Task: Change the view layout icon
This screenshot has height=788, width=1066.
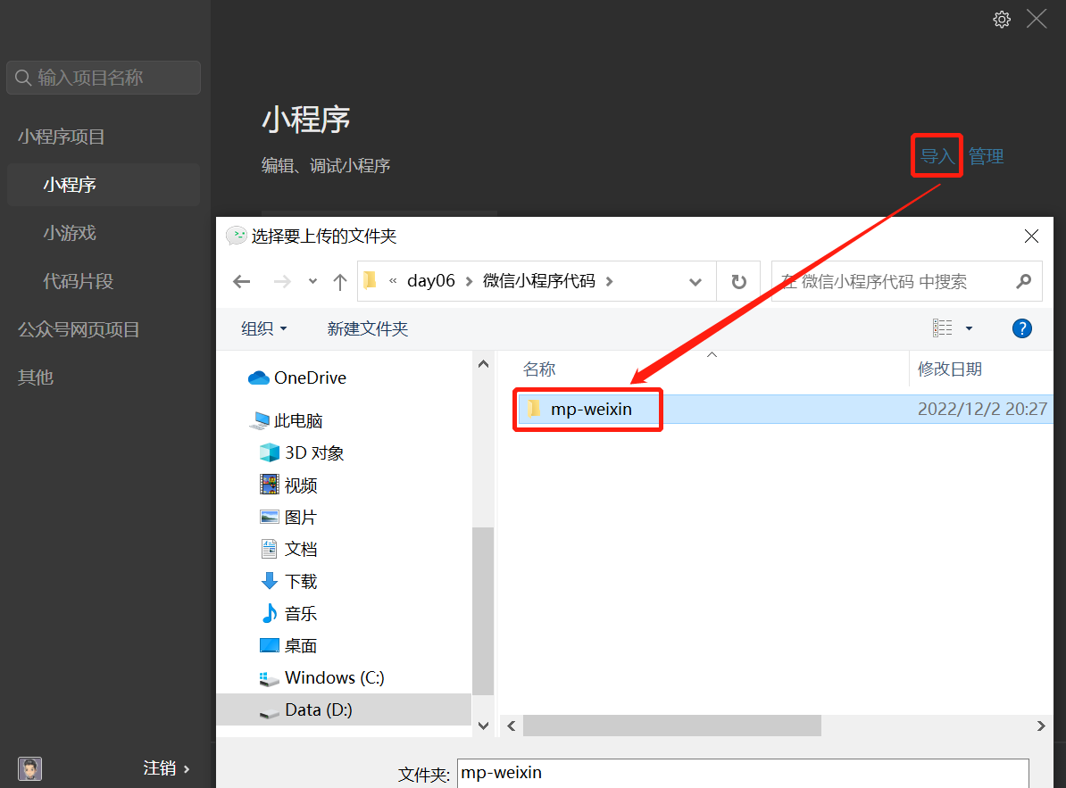Action: point(943,328)
